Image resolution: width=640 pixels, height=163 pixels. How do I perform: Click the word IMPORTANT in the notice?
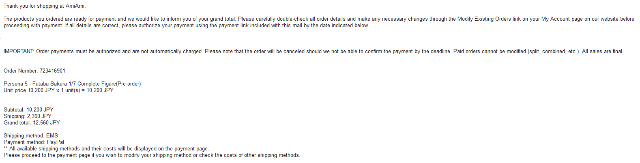(x=19, y=51)
